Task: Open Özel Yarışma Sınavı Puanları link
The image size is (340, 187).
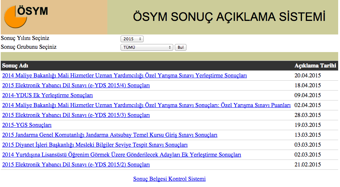Action: [146, 105]
